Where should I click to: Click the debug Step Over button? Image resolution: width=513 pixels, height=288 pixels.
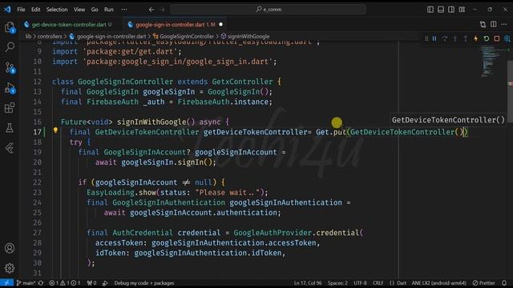pos(445,39)
